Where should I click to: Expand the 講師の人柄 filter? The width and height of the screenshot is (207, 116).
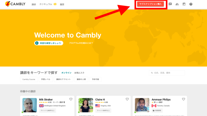(x=81, y=79)
